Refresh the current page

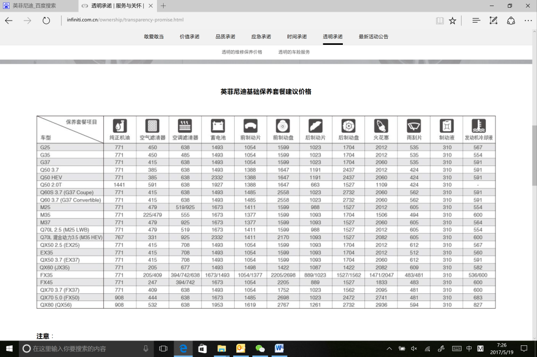[x=46, y=20]
